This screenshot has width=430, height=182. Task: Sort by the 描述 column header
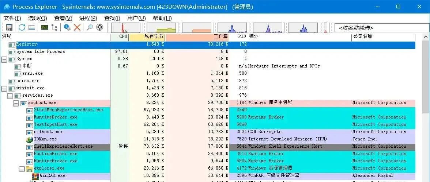pos(300,37)
